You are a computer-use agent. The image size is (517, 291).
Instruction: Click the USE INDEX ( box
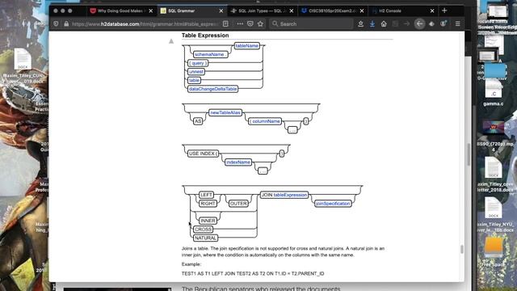tap(203, 154)
